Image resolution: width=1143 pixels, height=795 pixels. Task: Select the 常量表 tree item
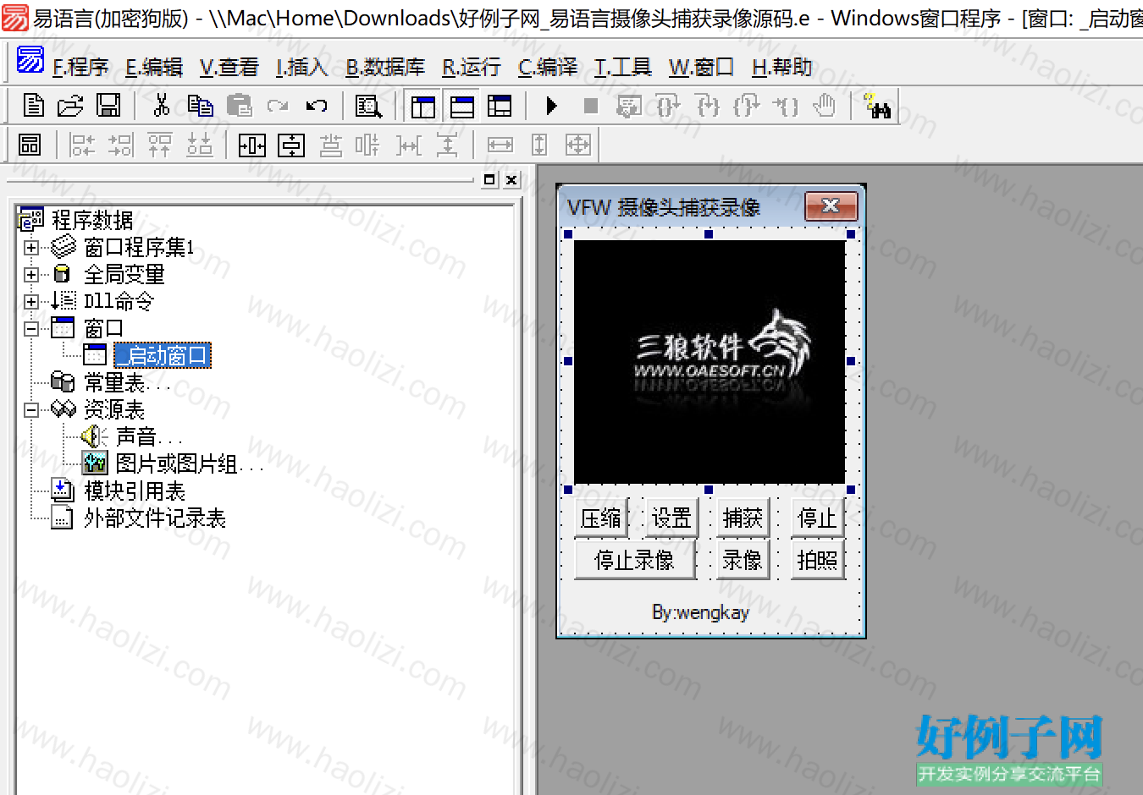(127, 383)
